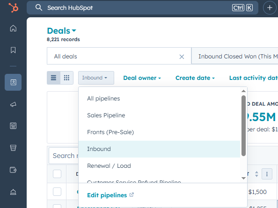Click the pipeline list scroll-up arrow
This screenshot has height=208, width=278.
coord(243,91)
